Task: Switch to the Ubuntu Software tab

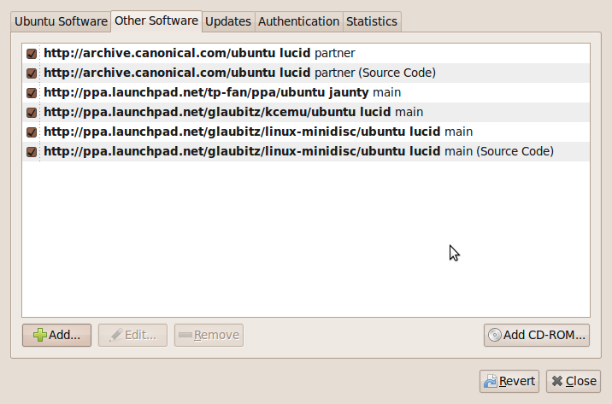Action: (x=61, y=21)
